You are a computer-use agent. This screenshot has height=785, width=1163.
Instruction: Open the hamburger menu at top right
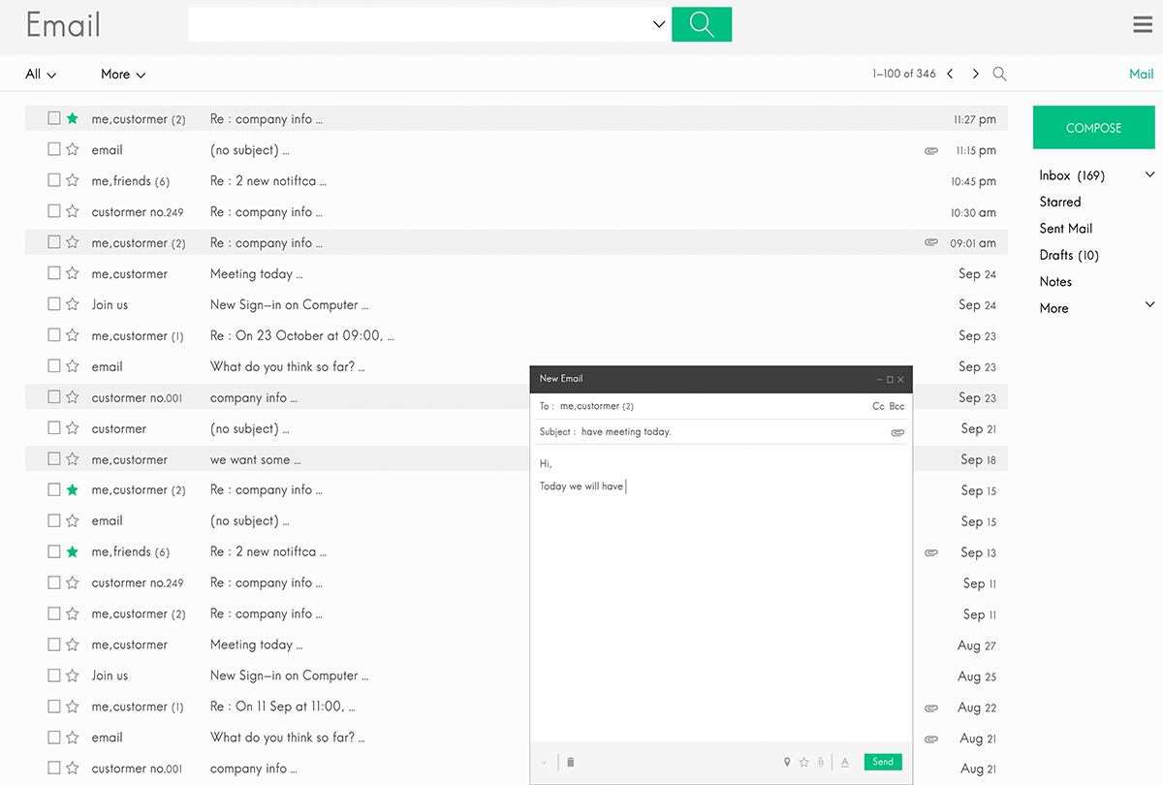click(x=1143, y=24)
